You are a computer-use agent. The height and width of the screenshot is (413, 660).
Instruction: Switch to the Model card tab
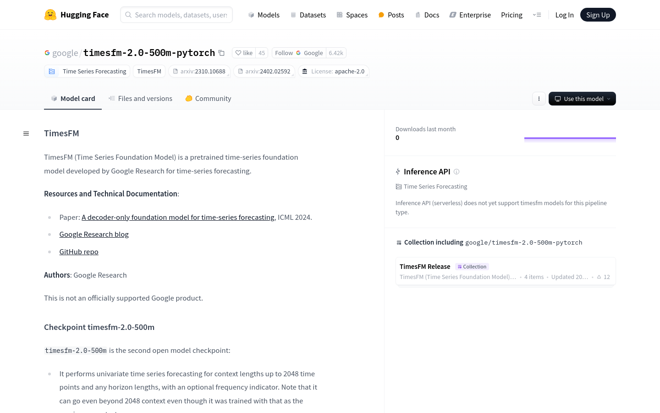coord(73,99)
